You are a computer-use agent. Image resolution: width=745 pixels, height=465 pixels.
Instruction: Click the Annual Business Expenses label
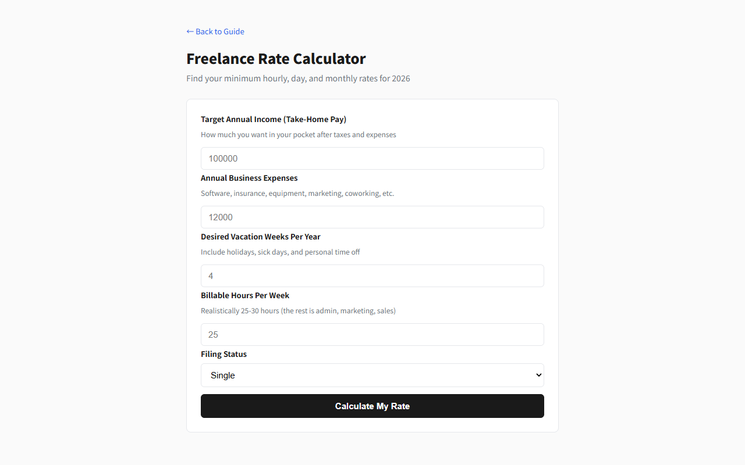pos(249,178)
